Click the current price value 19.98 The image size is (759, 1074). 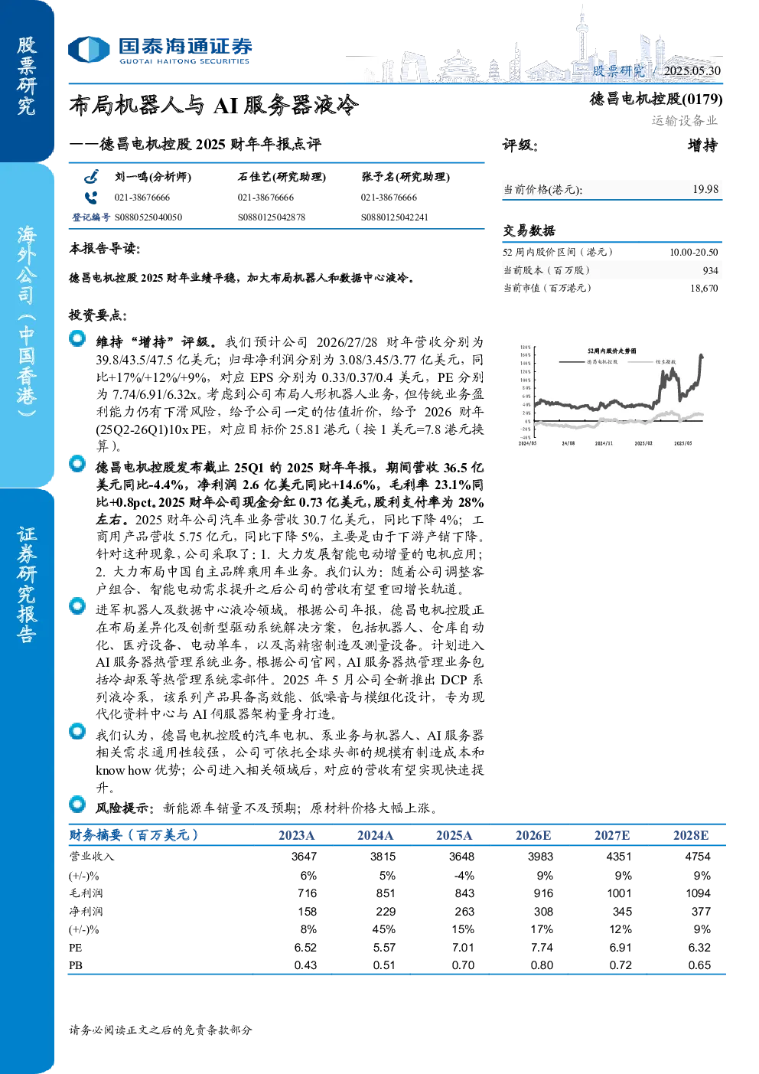[705, 189]
